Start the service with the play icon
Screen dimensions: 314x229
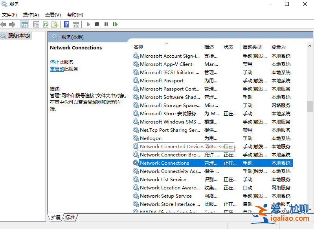(x=88, y=24)
